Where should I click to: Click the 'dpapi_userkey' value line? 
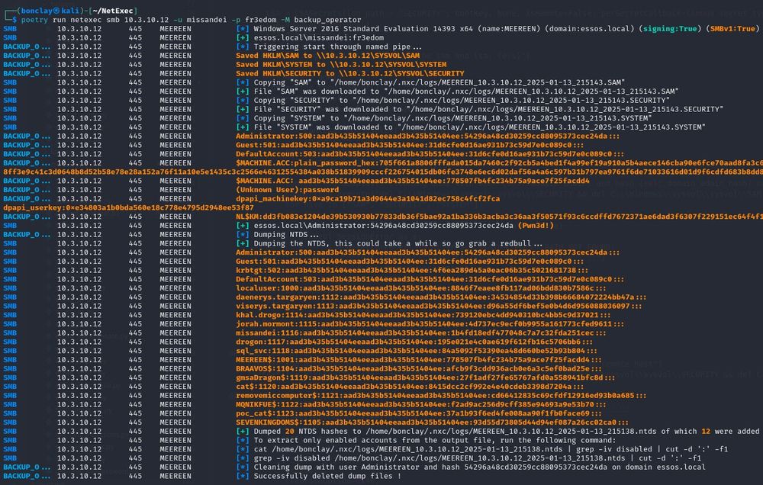pyautogui.click(x=128, y=207)
